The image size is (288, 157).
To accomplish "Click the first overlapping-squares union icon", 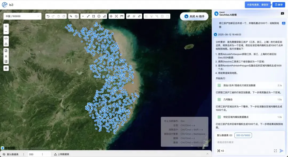I will (129, 16).
